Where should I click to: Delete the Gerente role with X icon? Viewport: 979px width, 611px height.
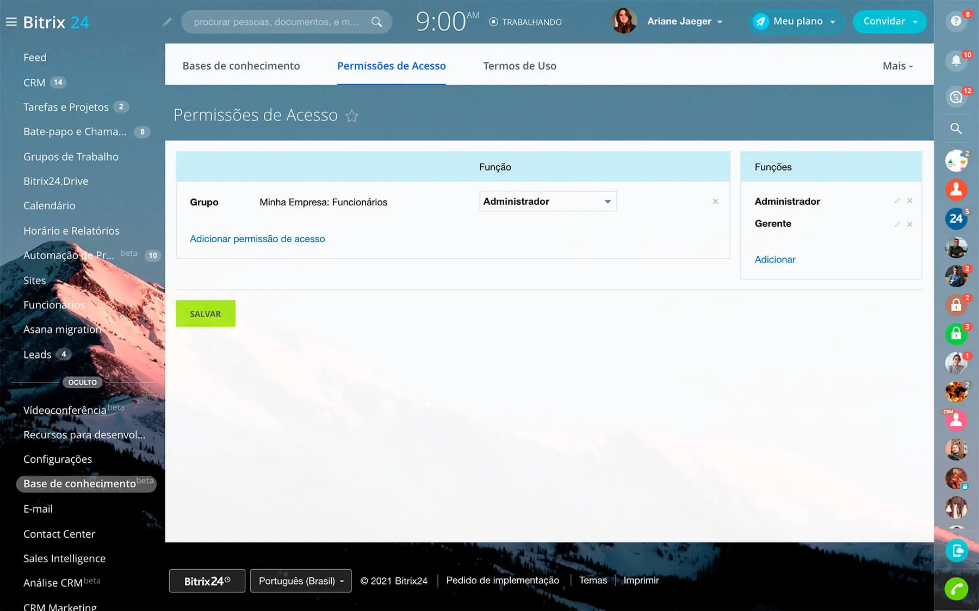tap(910, 224)
